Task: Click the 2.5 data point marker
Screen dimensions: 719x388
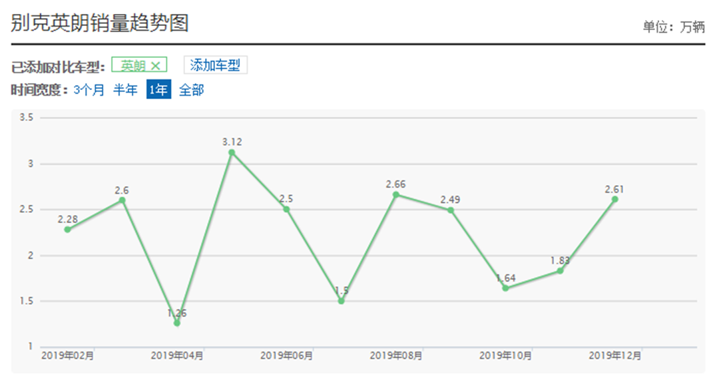Action: (286, 209)
